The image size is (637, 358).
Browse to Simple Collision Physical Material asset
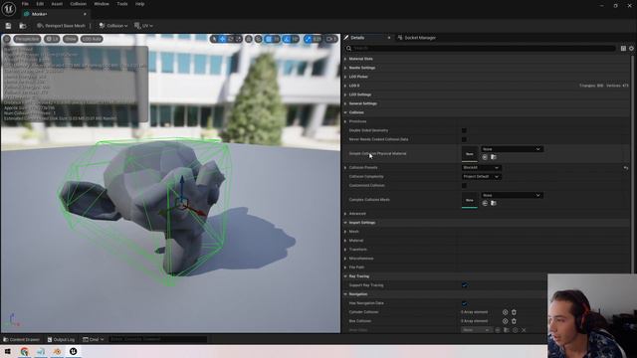point(494,157)
